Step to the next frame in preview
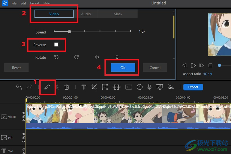The height and width of the screenshot is (154, 231). pos(201,65)
